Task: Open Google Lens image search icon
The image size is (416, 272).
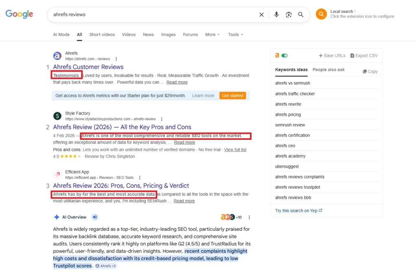Action: [288, 15]
